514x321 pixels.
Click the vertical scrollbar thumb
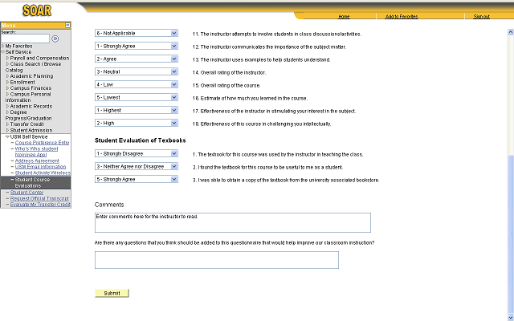(511, 234)
